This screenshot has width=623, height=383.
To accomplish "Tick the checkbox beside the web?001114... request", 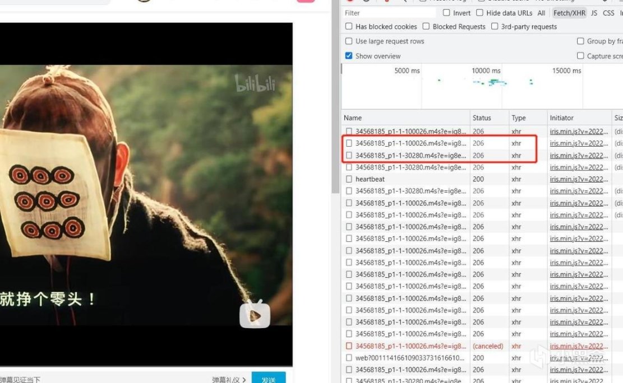I will pos(349,358).
